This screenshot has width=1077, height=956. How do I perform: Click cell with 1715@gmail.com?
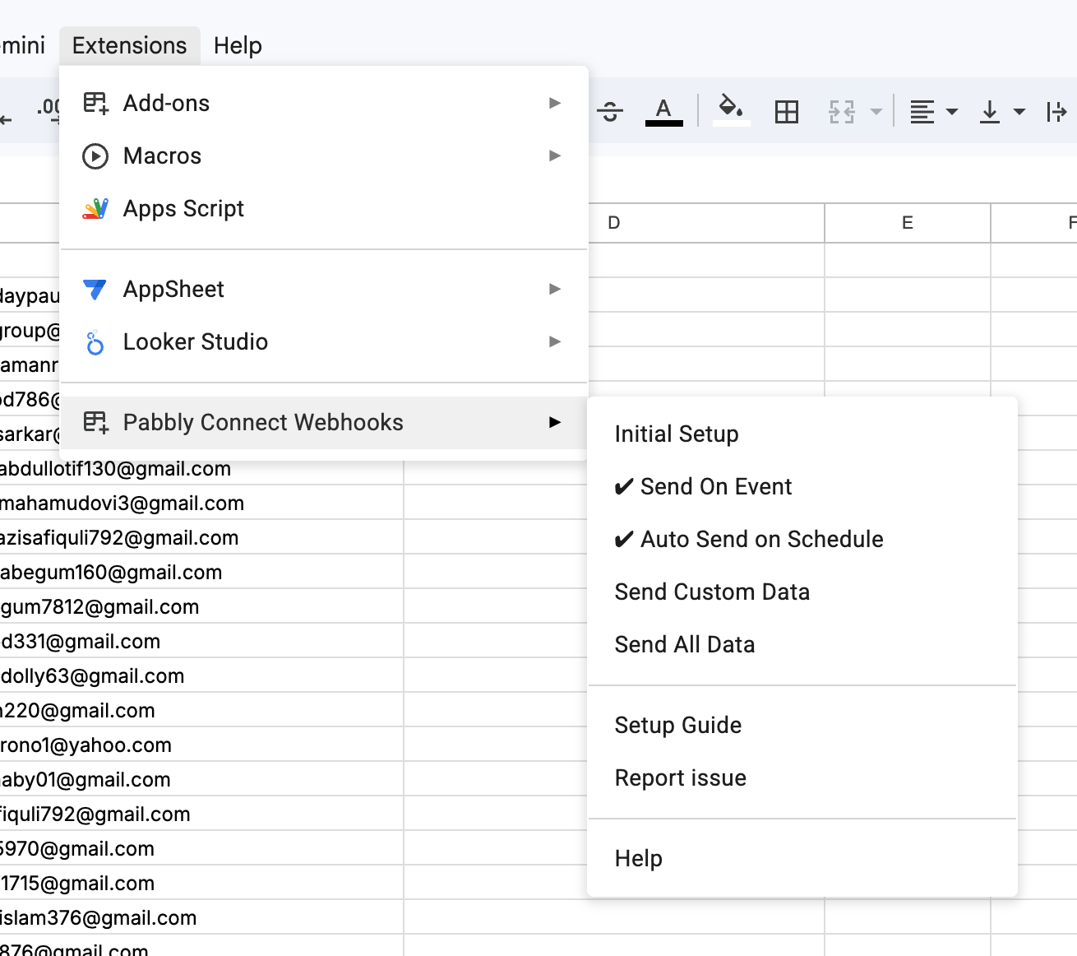click(201, 883)
